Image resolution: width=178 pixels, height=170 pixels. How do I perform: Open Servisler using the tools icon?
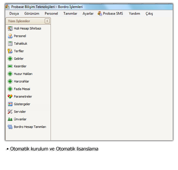point(10,112)
